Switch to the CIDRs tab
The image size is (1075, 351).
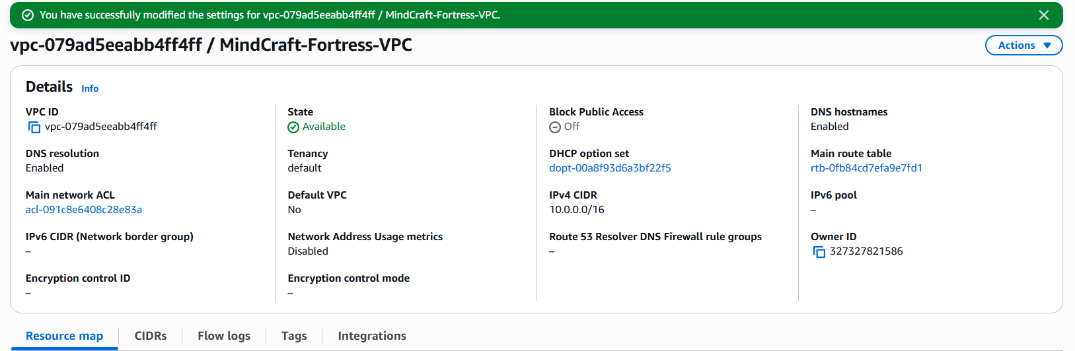(x=151, y=336)
